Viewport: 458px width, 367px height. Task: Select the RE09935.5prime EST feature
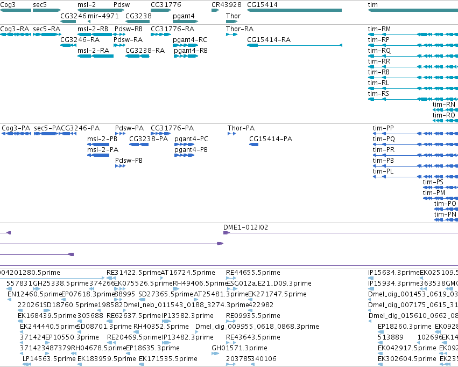(x=231, y=321)
